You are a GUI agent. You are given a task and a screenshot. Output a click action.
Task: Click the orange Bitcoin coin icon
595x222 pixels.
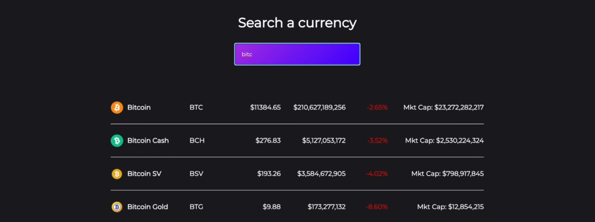point(117,107)
